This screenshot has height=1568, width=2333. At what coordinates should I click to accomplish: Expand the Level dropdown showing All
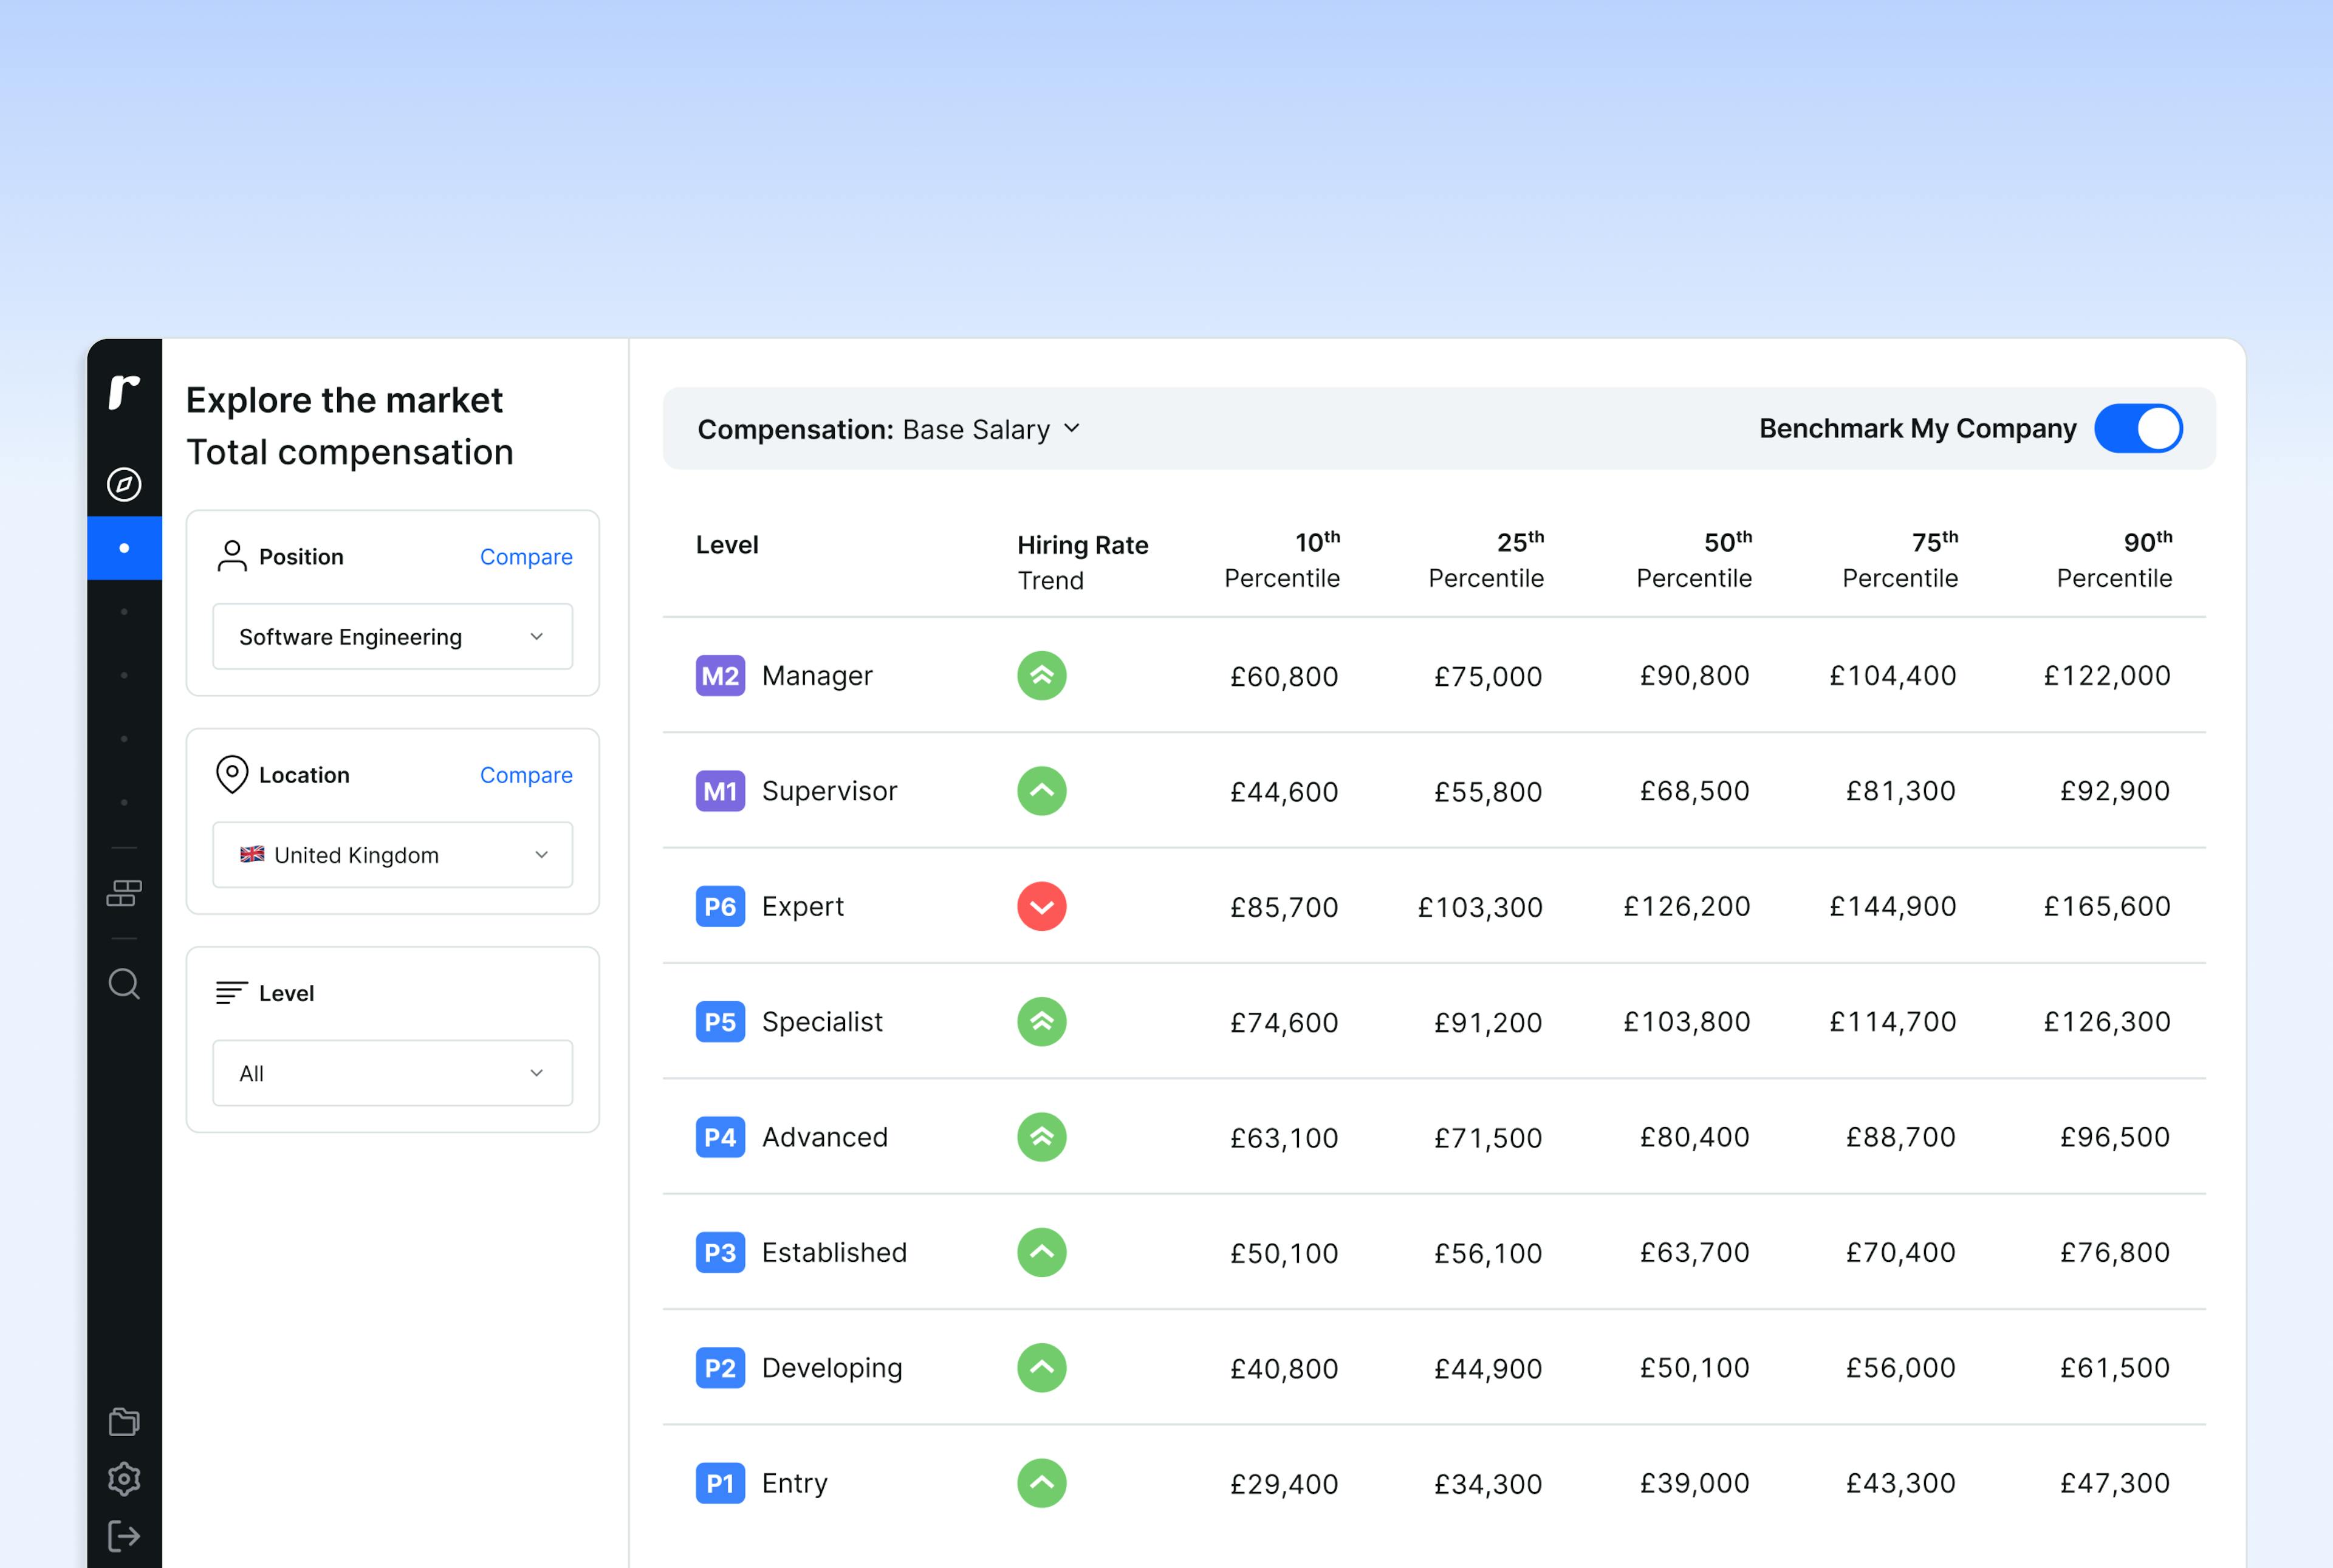point(392,1073)
